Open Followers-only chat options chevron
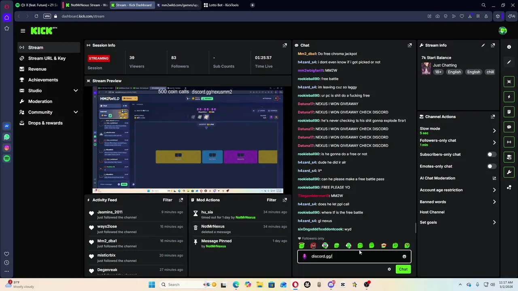The width and height of the screenshot is (518, 291). tap(494, 143)
